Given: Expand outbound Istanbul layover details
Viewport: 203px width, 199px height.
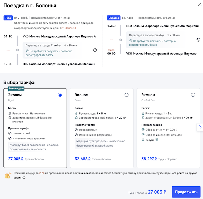Looking at the screenshot, I should (x=95, y=50).
